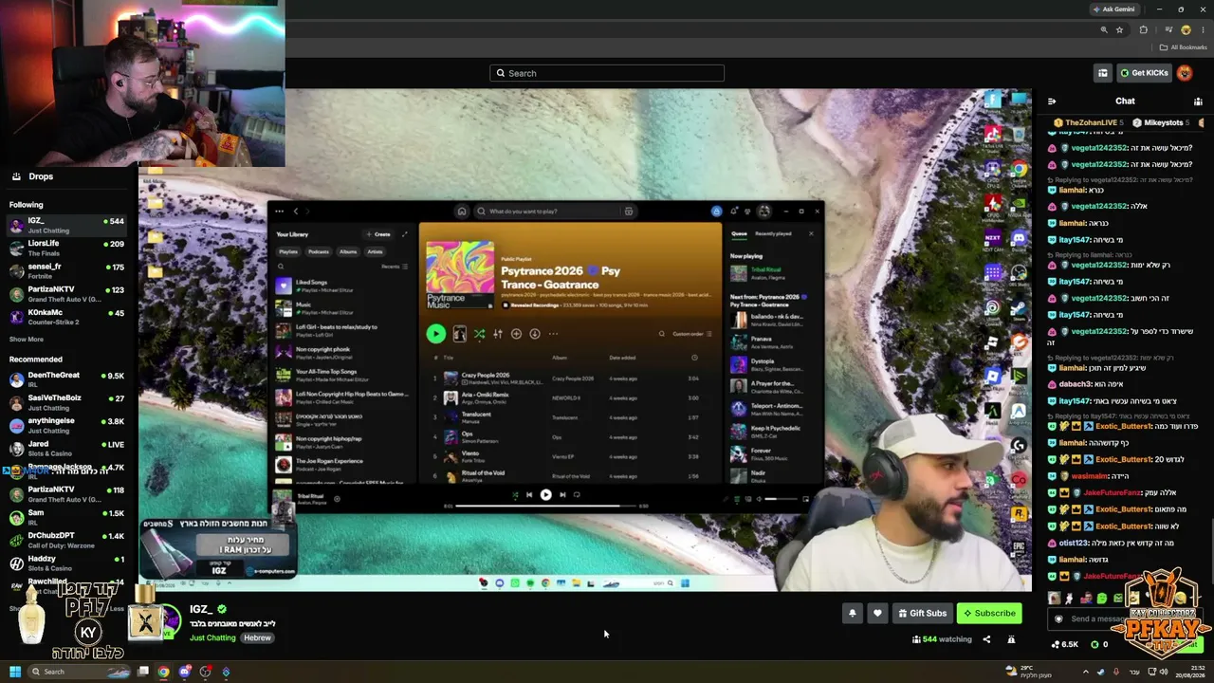The height and width of the screenshot is (683, 1214).
Task: Click the Spotify song progress bar
Action: tap(545, 506)
